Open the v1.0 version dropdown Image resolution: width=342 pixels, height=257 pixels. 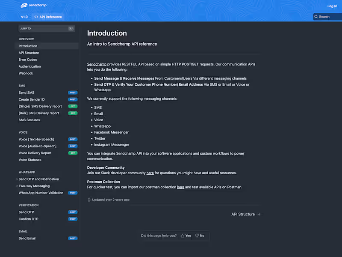tap(24, 17)
